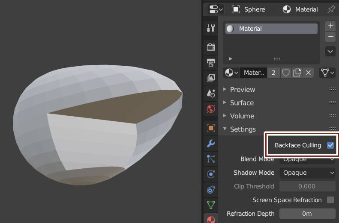
Task: Open the Modifiers wrench tab
Action: [x=211, y=143]
